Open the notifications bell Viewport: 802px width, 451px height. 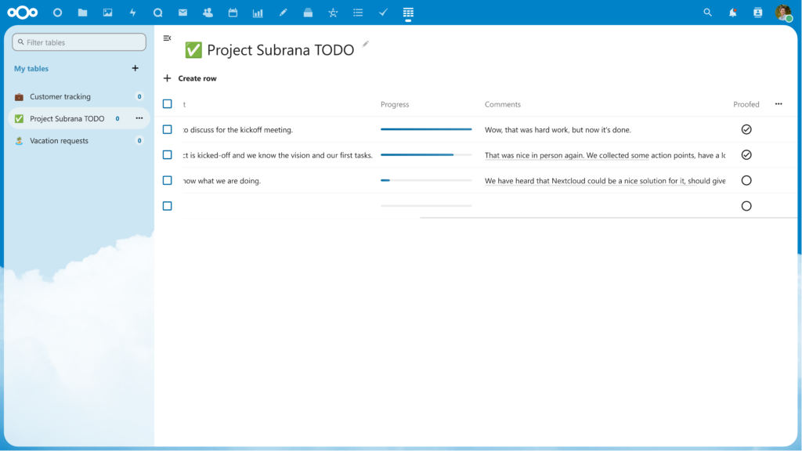coord(732,13)
